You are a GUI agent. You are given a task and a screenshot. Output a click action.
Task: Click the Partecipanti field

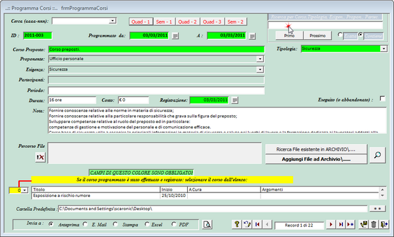156,80
